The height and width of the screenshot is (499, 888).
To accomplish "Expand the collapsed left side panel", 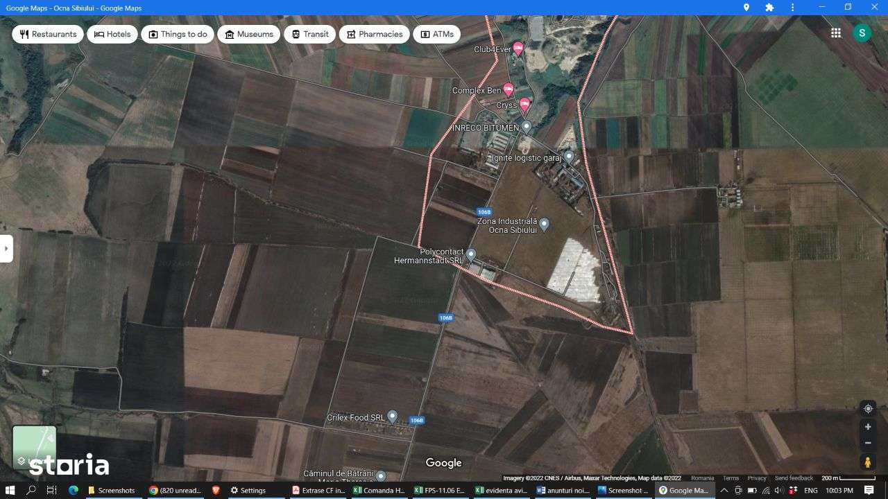I will pos(6,248).
